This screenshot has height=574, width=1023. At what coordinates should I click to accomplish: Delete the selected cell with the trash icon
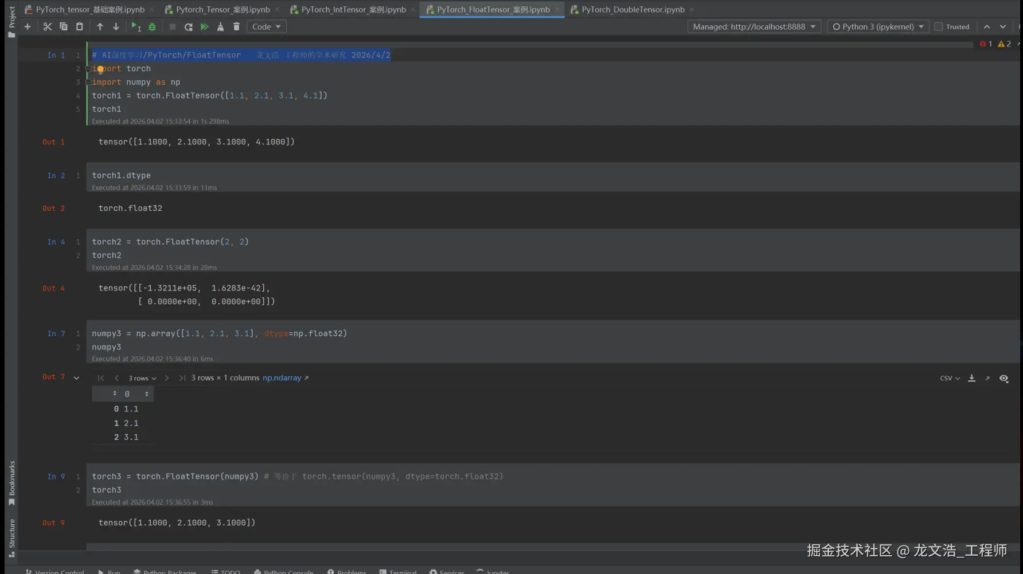click(x=236, y=27)
